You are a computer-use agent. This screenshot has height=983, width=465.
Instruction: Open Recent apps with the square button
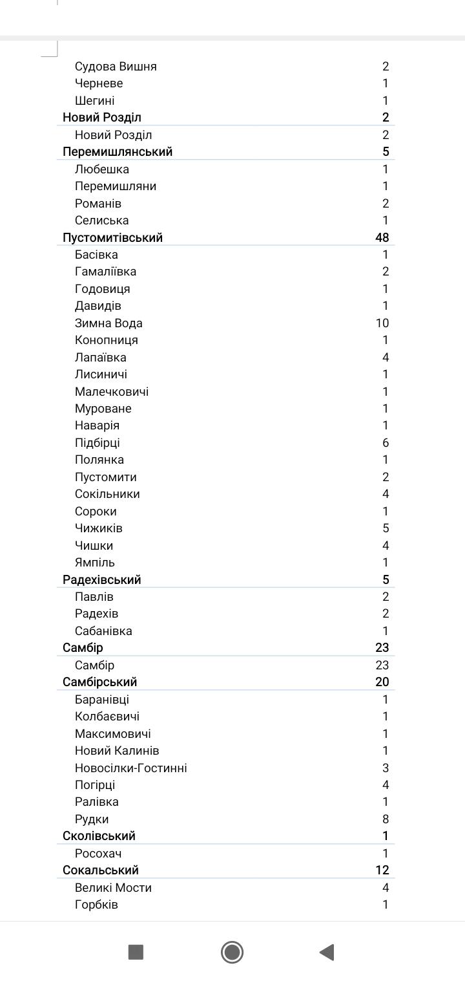coord(136,952)
